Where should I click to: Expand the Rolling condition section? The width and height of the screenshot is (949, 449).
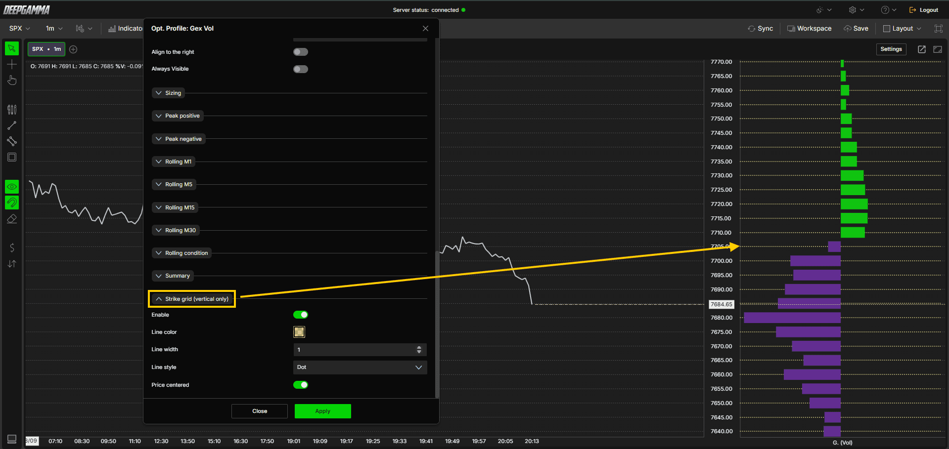coord(181,253)
